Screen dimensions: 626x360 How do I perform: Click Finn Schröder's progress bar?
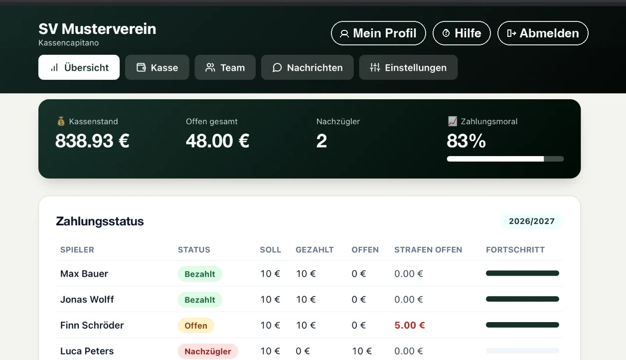pyautogui.click(x=522, y=325)
